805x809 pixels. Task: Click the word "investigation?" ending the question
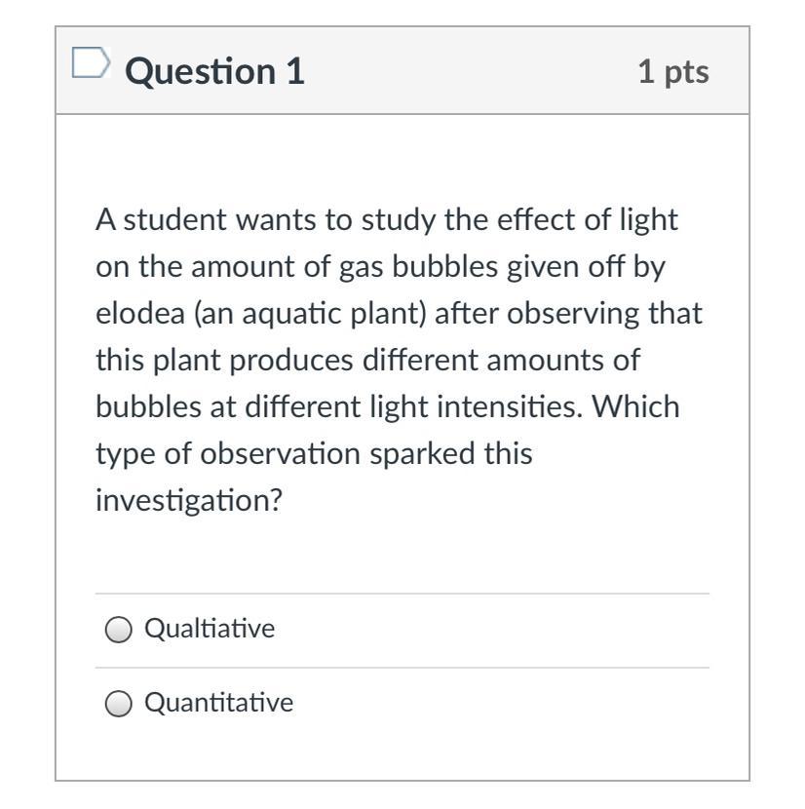[189, 501]
